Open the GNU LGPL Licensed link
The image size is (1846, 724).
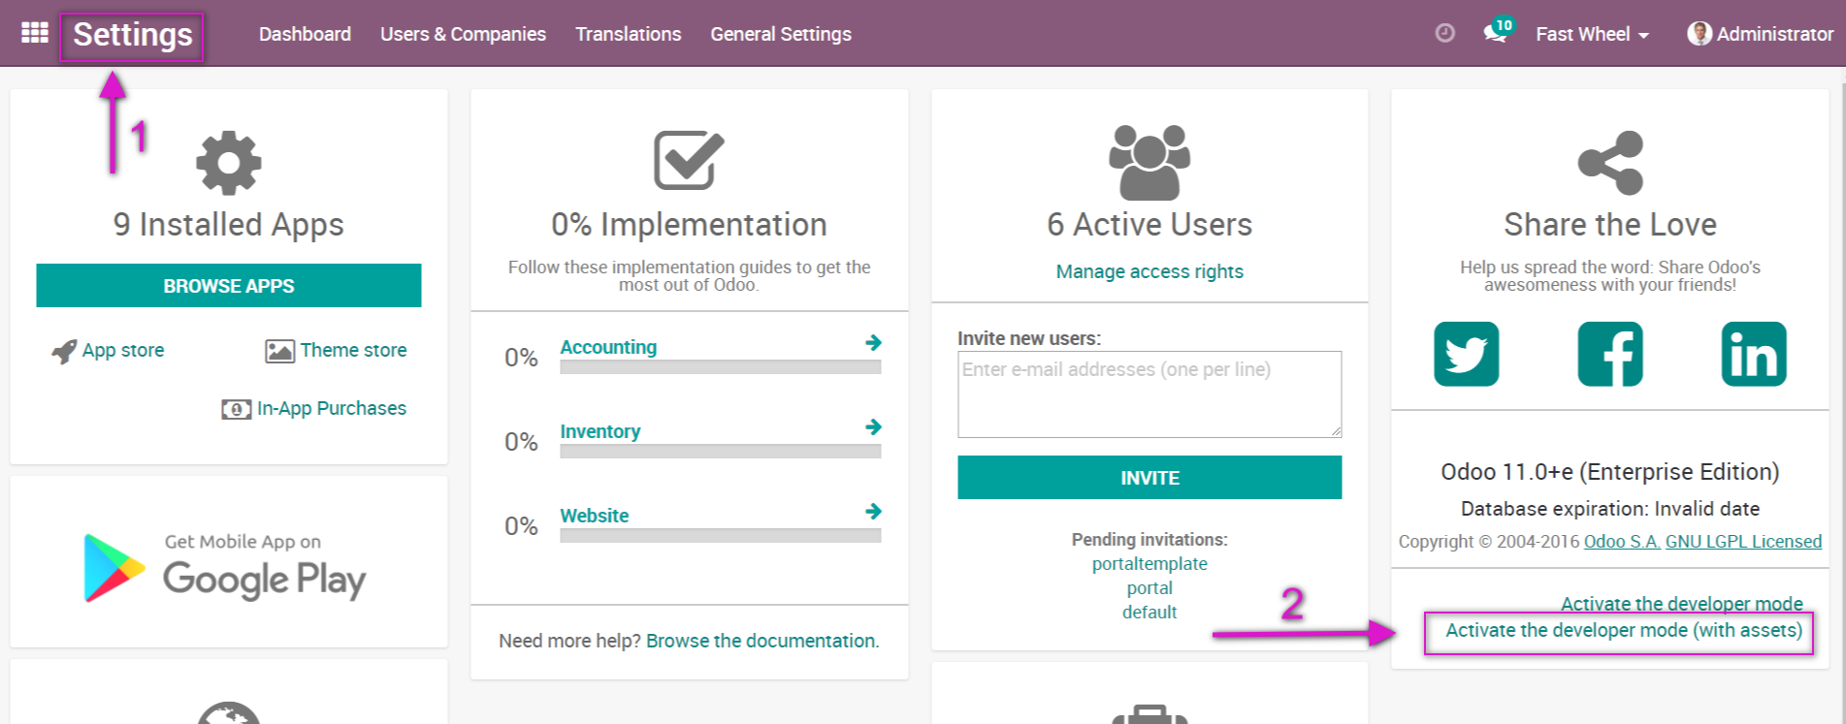[x=1743, y=542]
